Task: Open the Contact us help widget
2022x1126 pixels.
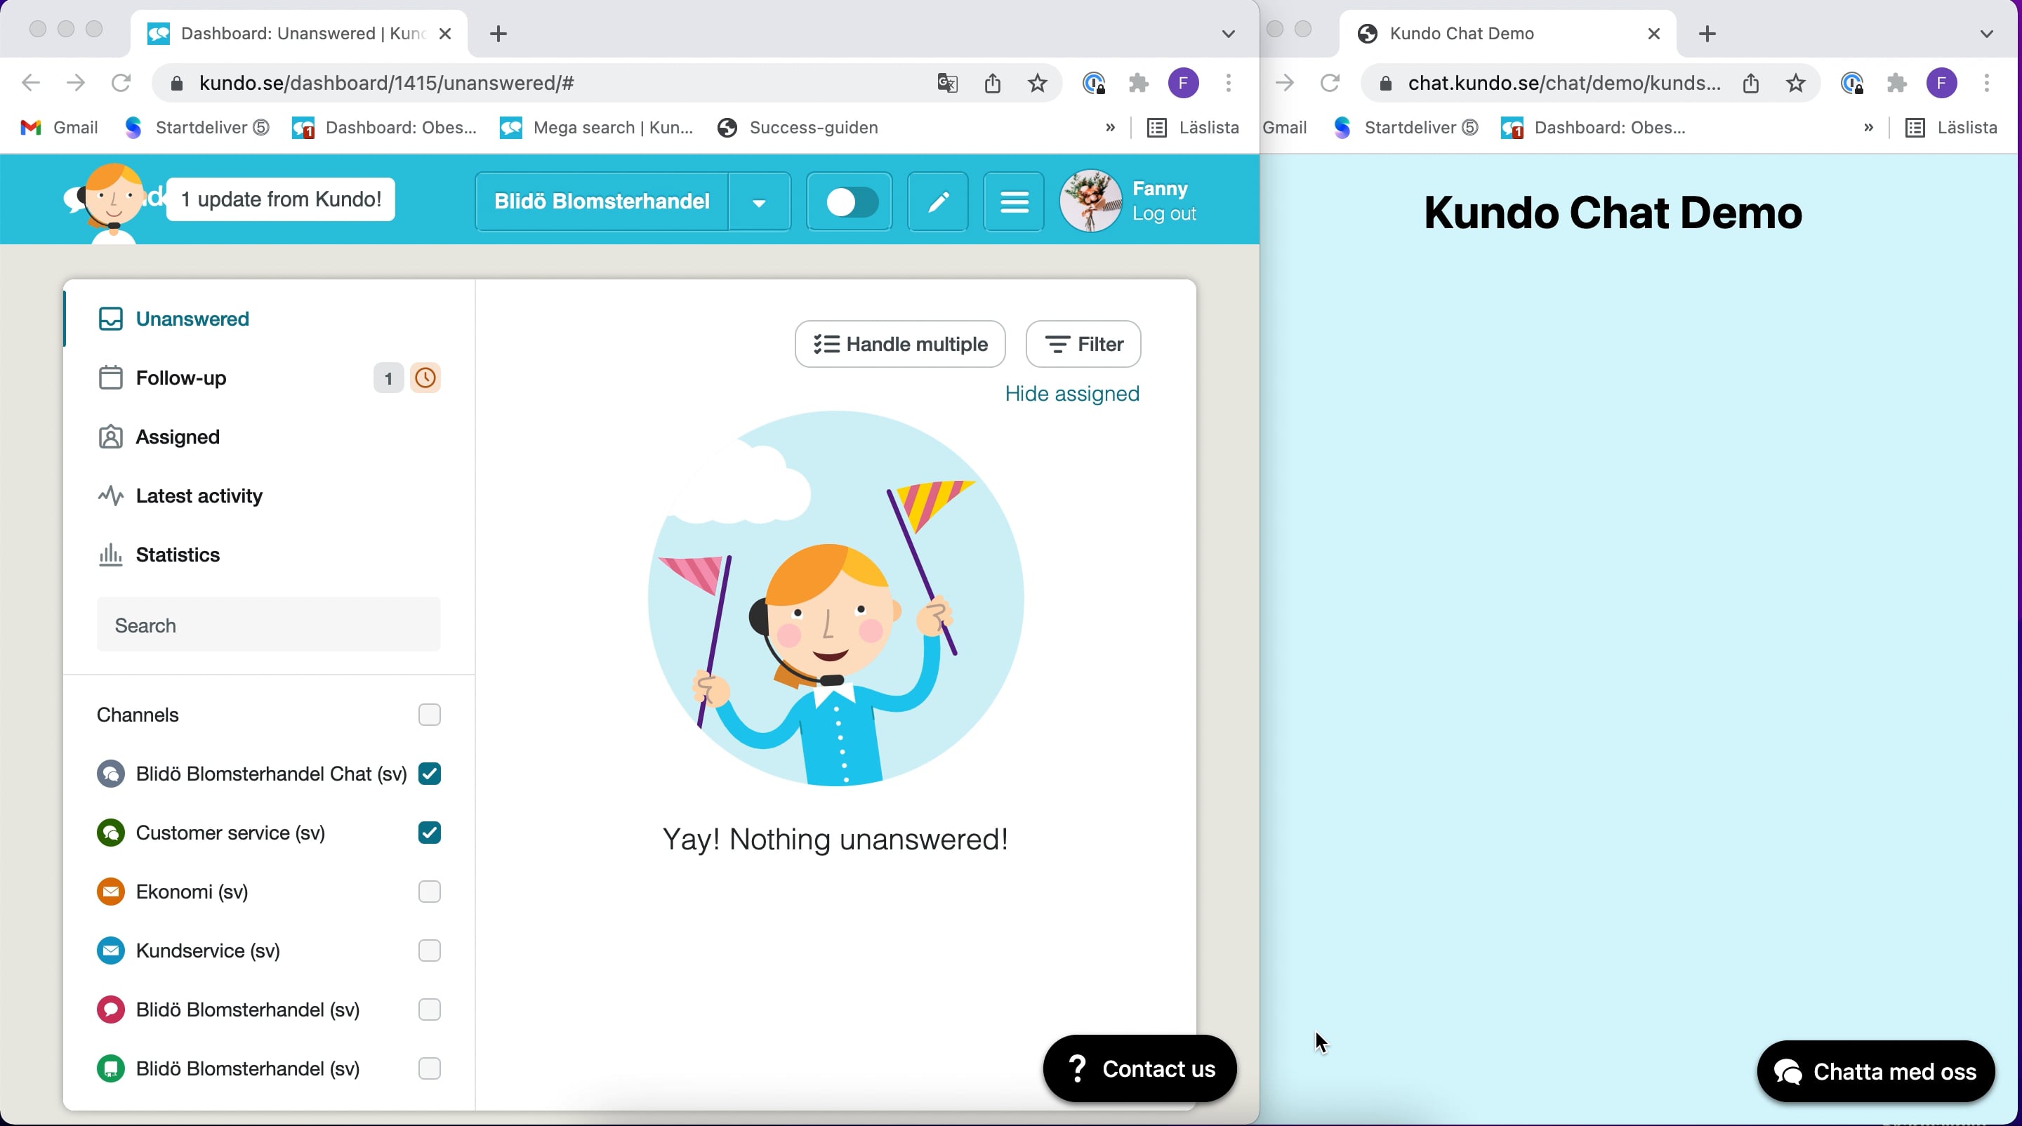Action: pos(1139,1068)
